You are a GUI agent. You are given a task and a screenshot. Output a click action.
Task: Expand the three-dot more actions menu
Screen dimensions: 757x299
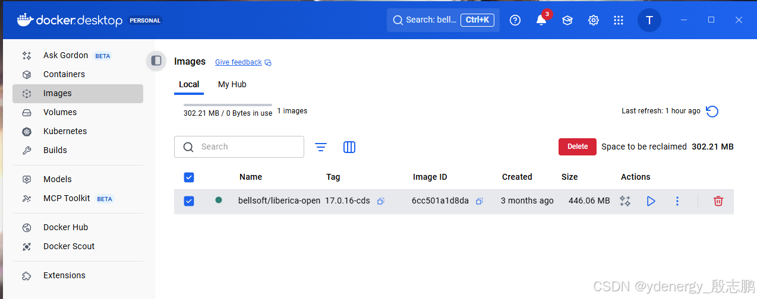tap(677, 201)
